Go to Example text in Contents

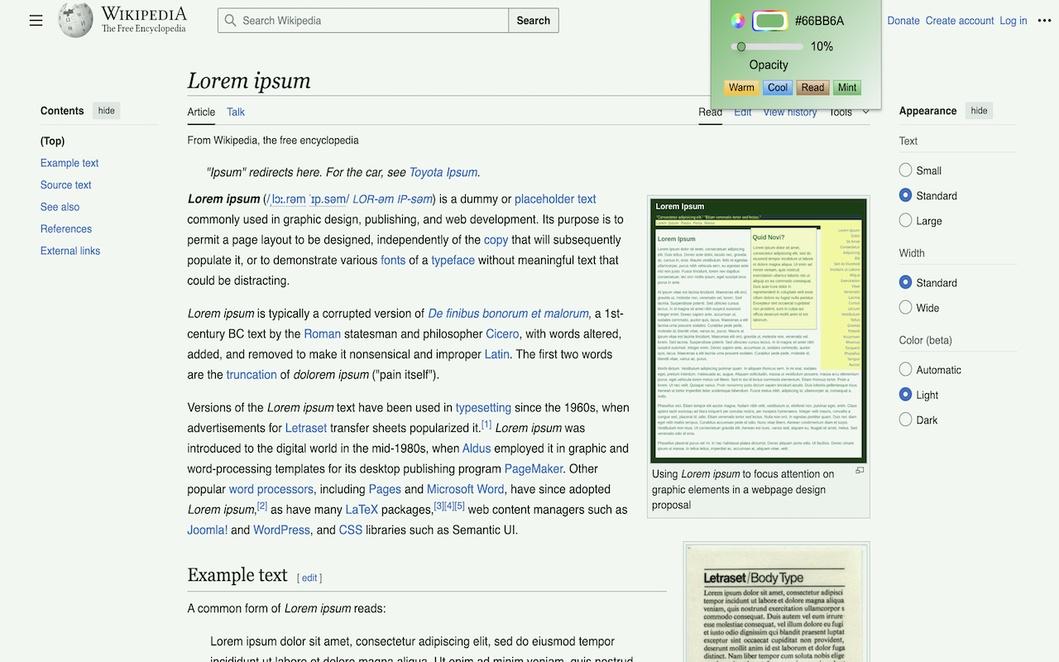69,163
